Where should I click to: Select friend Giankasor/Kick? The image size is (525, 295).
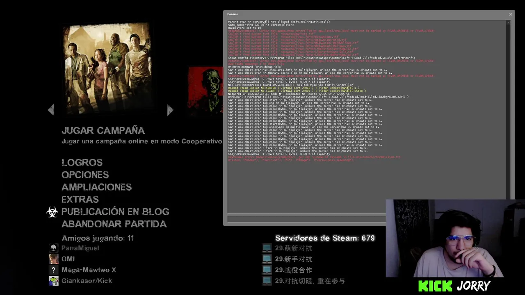click(87, 281)
